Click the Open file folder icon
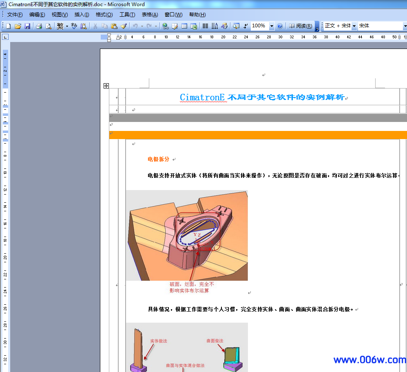Image resolution: width=407 pixels, height=372 pixels. coord(18,26)
